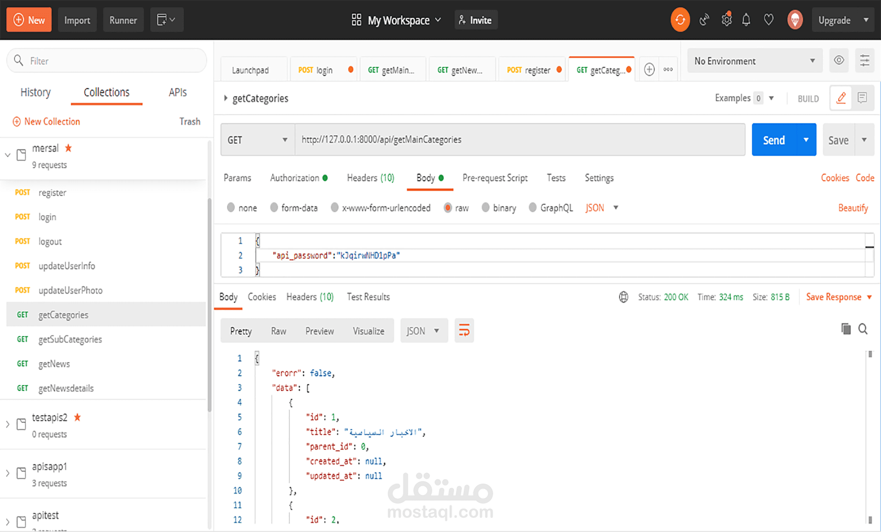Open the No Environment dropdown
Viewport: 881px width, 532px height.
754,61
